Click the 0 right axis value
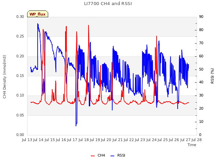The image size is (217, 162). point(200,135)
